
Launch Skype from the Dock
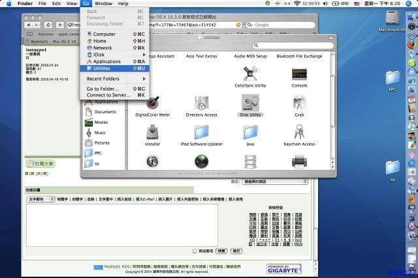click(412, 63)
